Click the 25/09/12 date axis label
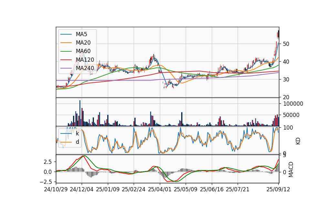This screenshot has height=223, width=310. point(278,190)
